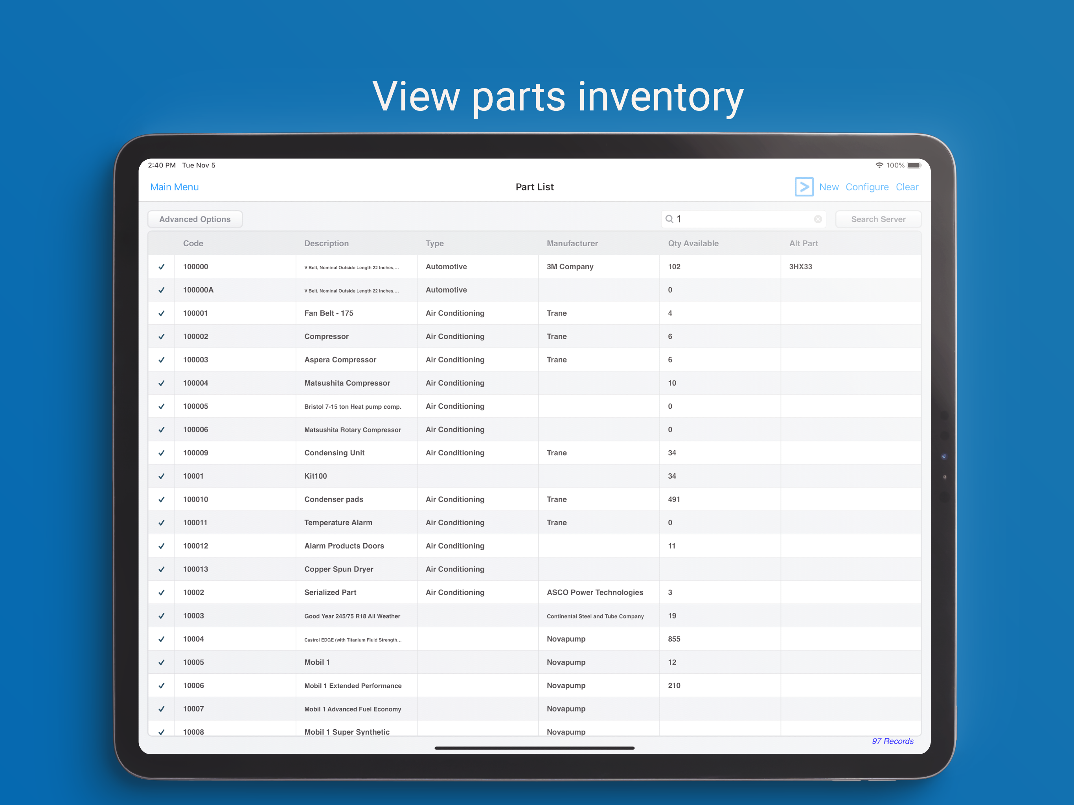This screenshot has height=805, width=1074.
Task: Open Mobil 1 Advanced Fuel Economy row
Action: [535, 709]
